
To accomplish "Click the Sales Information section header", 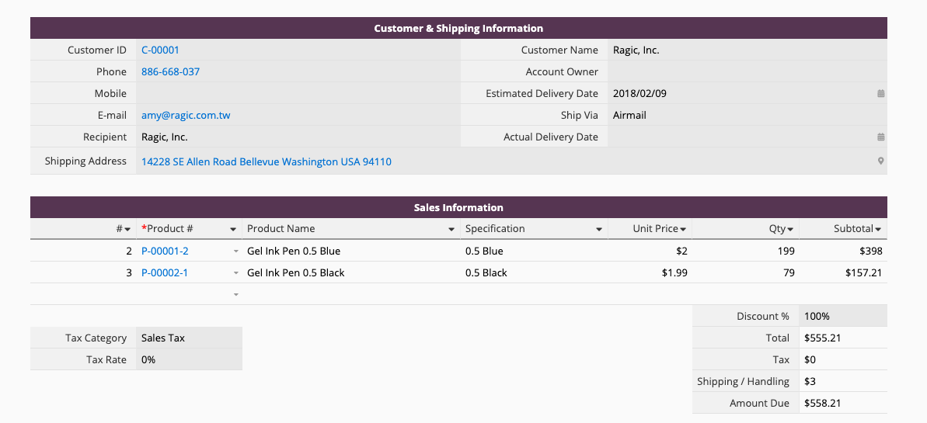I will (458, 207).
